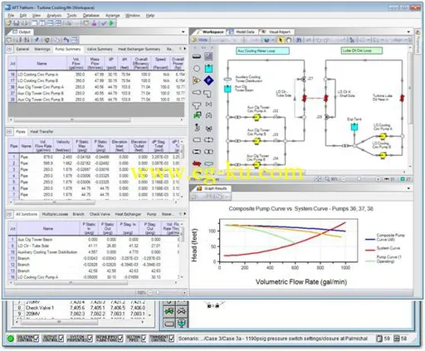Show more junction tabs with right arrow
Image resolution: width=425 pixels, height=351 pixels.
coord(185,214)
